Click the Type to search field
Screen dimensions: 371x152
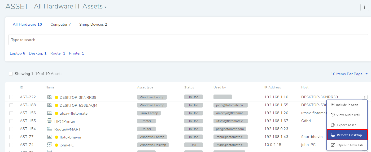(188, 40)
